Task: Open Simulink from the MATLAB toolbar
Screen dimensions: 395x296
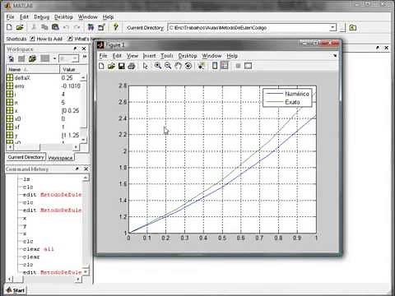Action: pos(91,27)
